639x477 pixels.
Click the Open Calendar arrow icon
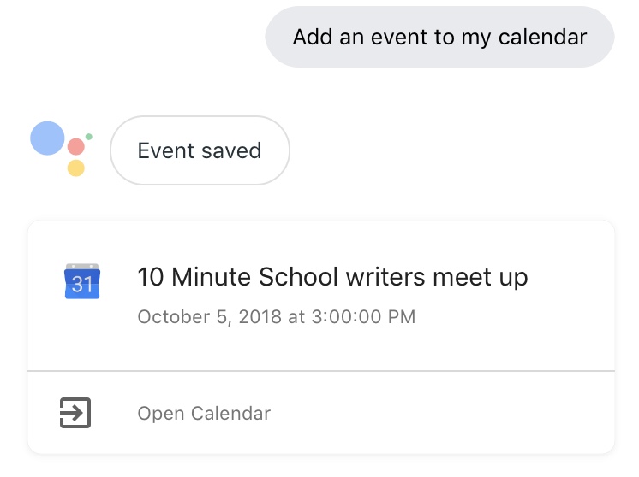point(75,413)
